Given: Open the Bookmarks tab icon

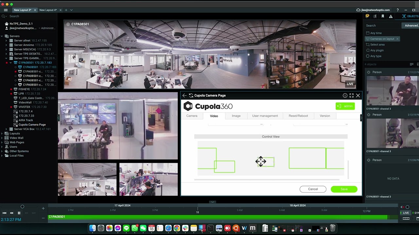Looking at the screenshot, I should click(383, 16).
